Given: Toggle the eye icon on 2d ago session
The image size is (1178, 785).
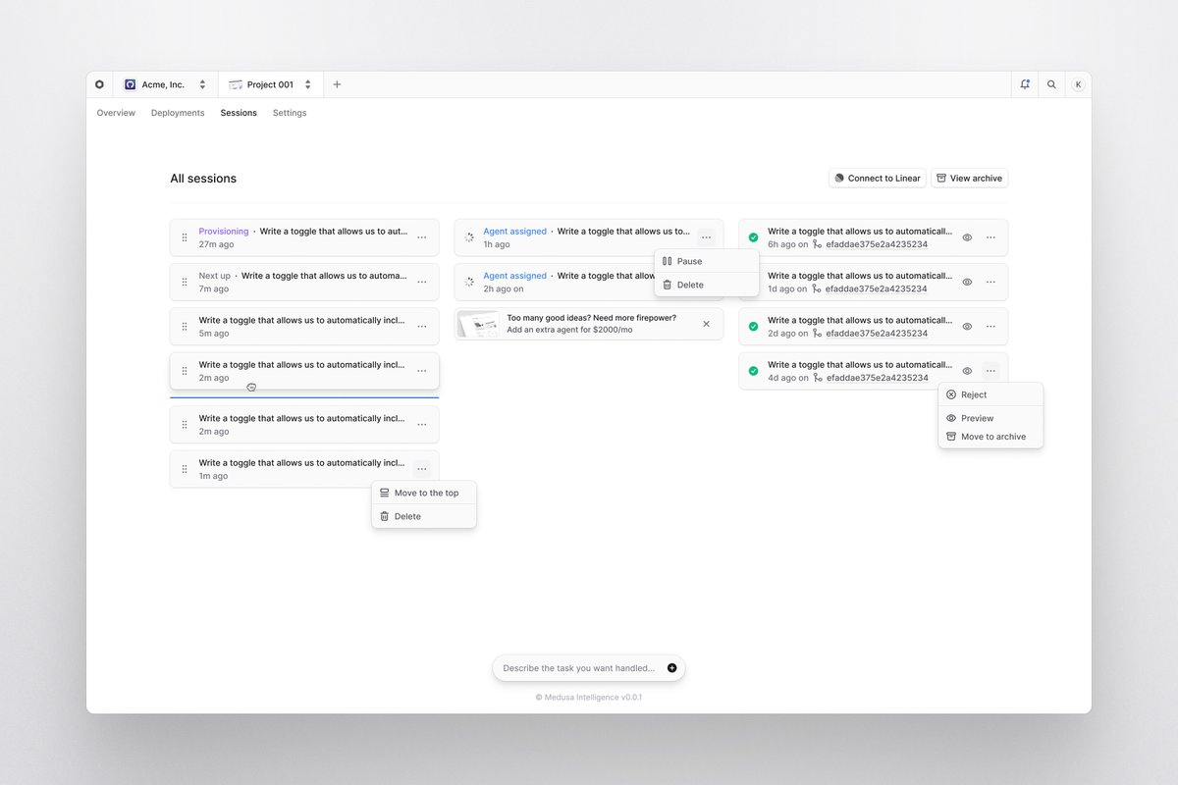Looking at the screenshot, I should pyautogui.click(x=967, y=326).
